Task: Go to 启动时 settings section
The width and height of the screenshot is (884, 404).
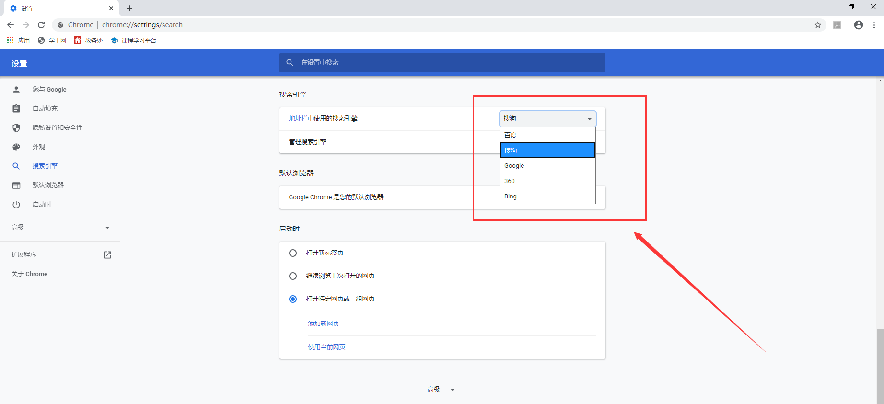Action: pyautogui.click(x=42, y=205)
